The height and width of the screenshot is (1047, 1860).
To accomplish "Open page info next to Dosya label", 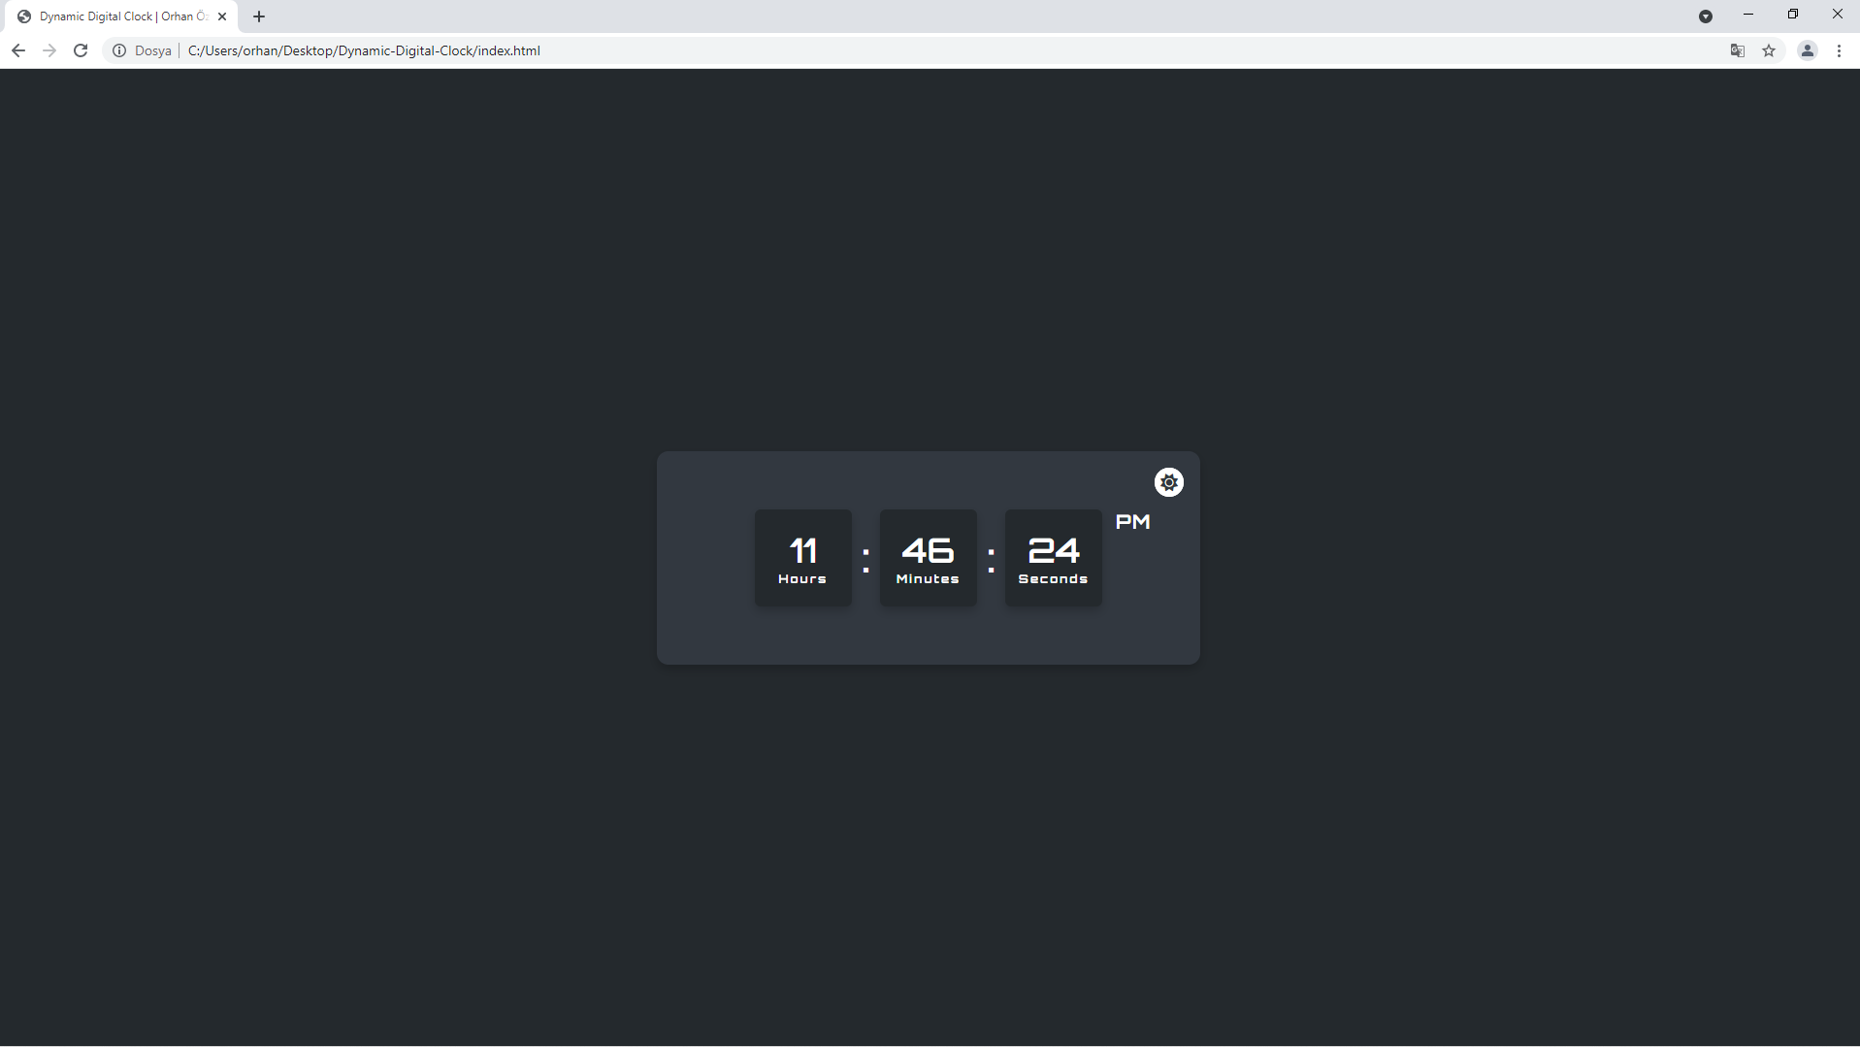I will click(x=118, y=50).
